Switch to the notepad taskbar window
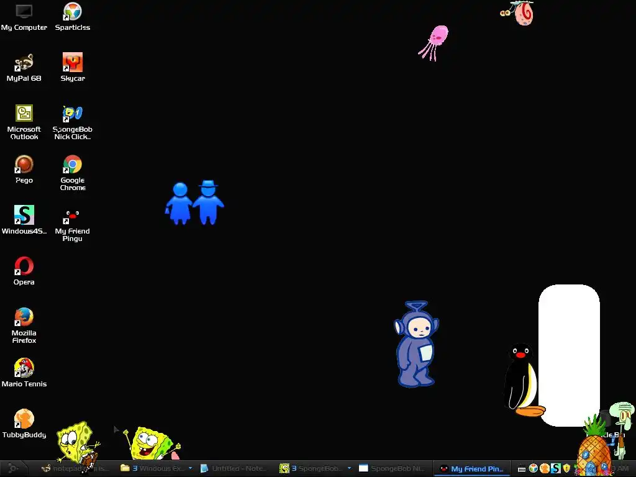 coord(75,468)
